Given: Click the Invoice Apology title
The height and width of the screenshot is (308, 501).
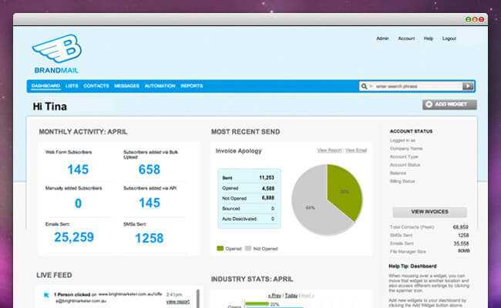Looking at the screenshot, I should [x=239, y=151].
